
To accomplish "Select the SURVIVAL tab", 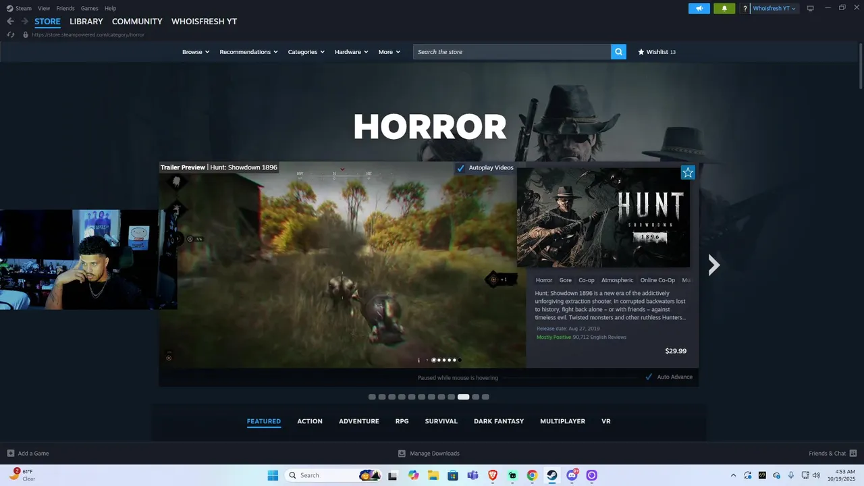I will pos(441,421).
